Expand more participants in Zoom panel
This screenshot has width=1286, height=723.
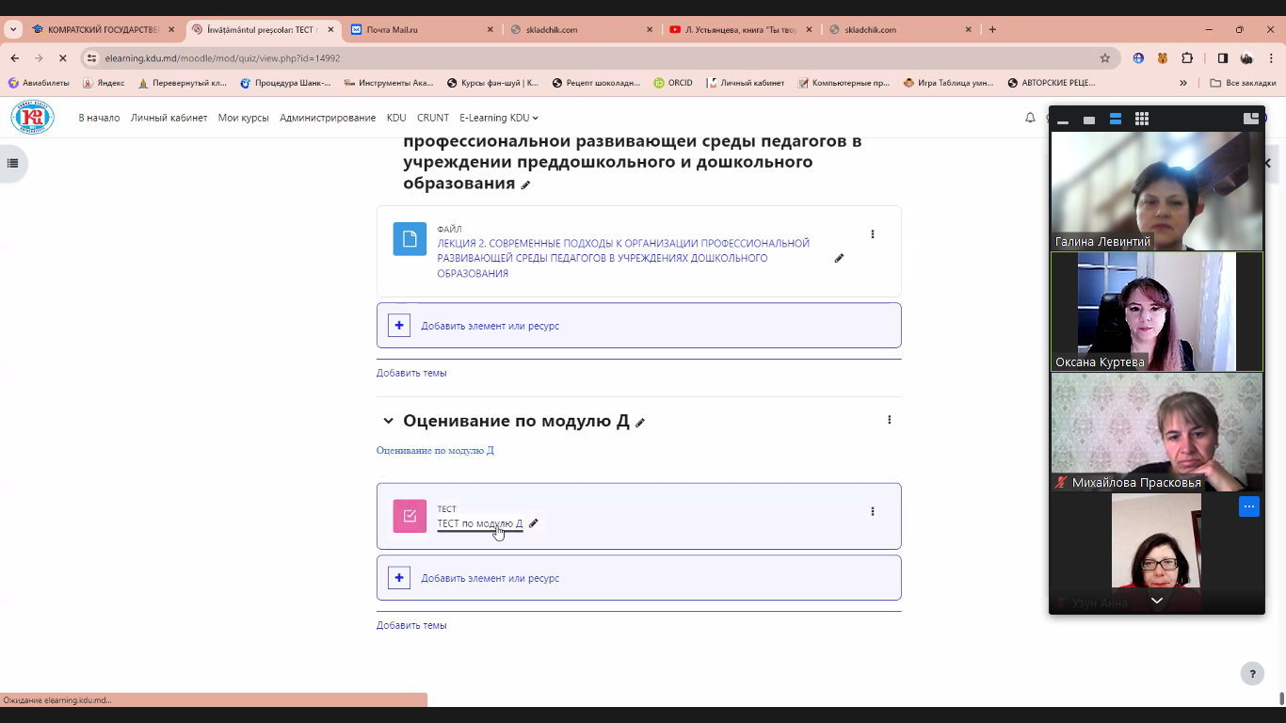(1156, 601)
